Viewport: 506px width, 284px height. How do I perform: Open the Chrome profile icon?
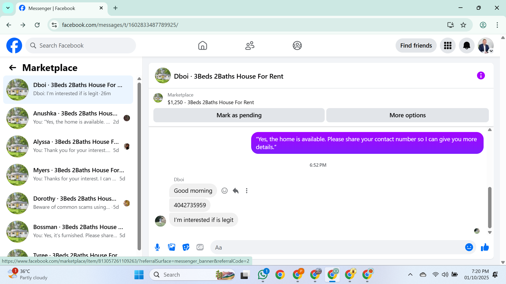(x=483, y=25)
